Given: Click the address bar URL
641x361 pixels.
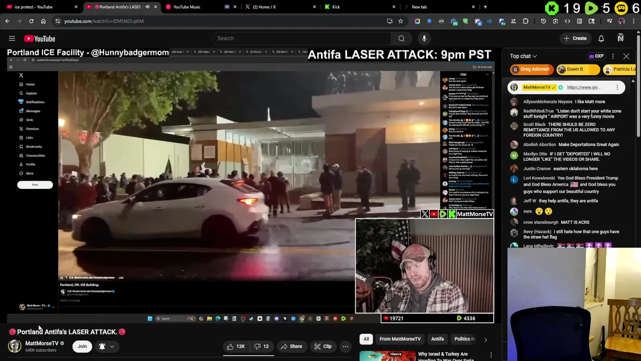Looking at the screenshot, I should point(104,21).
